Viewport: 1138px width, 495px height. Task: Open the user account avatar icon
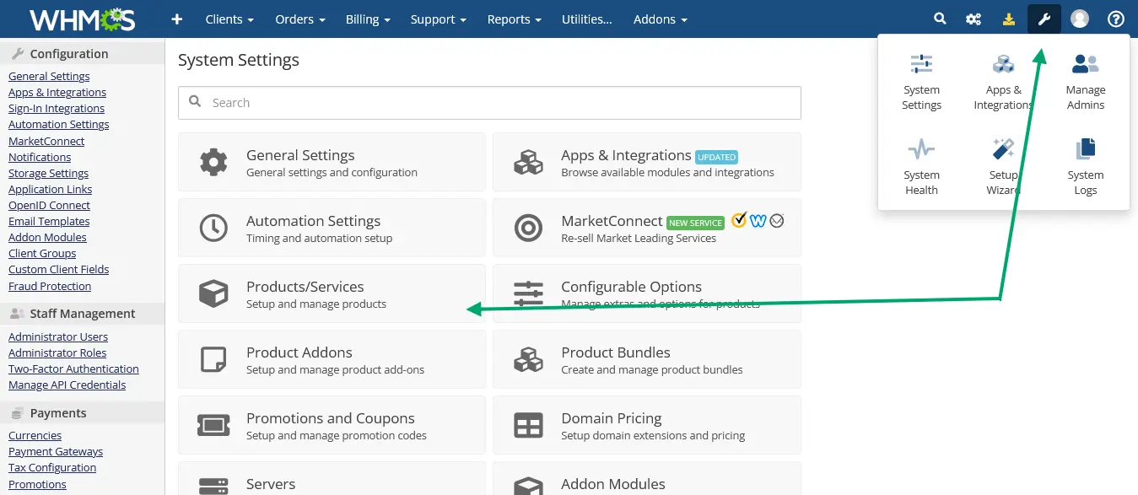(1080, 19)
